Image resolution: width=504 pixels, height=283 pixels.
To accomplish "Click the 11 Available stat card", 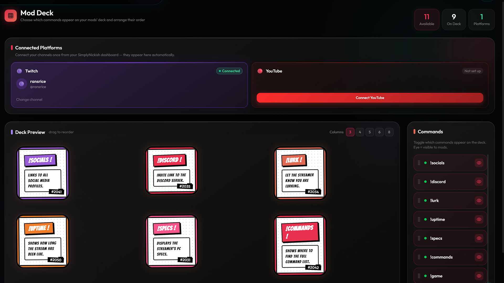I will tap(427, 20).
